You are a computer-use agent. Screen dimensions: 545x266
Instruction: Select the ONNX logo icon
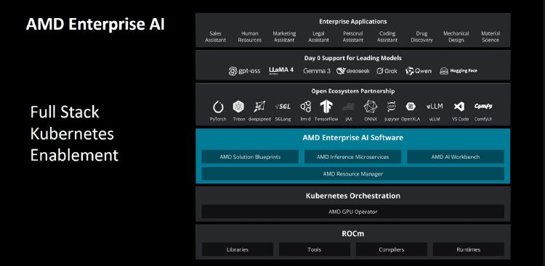(x=370, y=107)
